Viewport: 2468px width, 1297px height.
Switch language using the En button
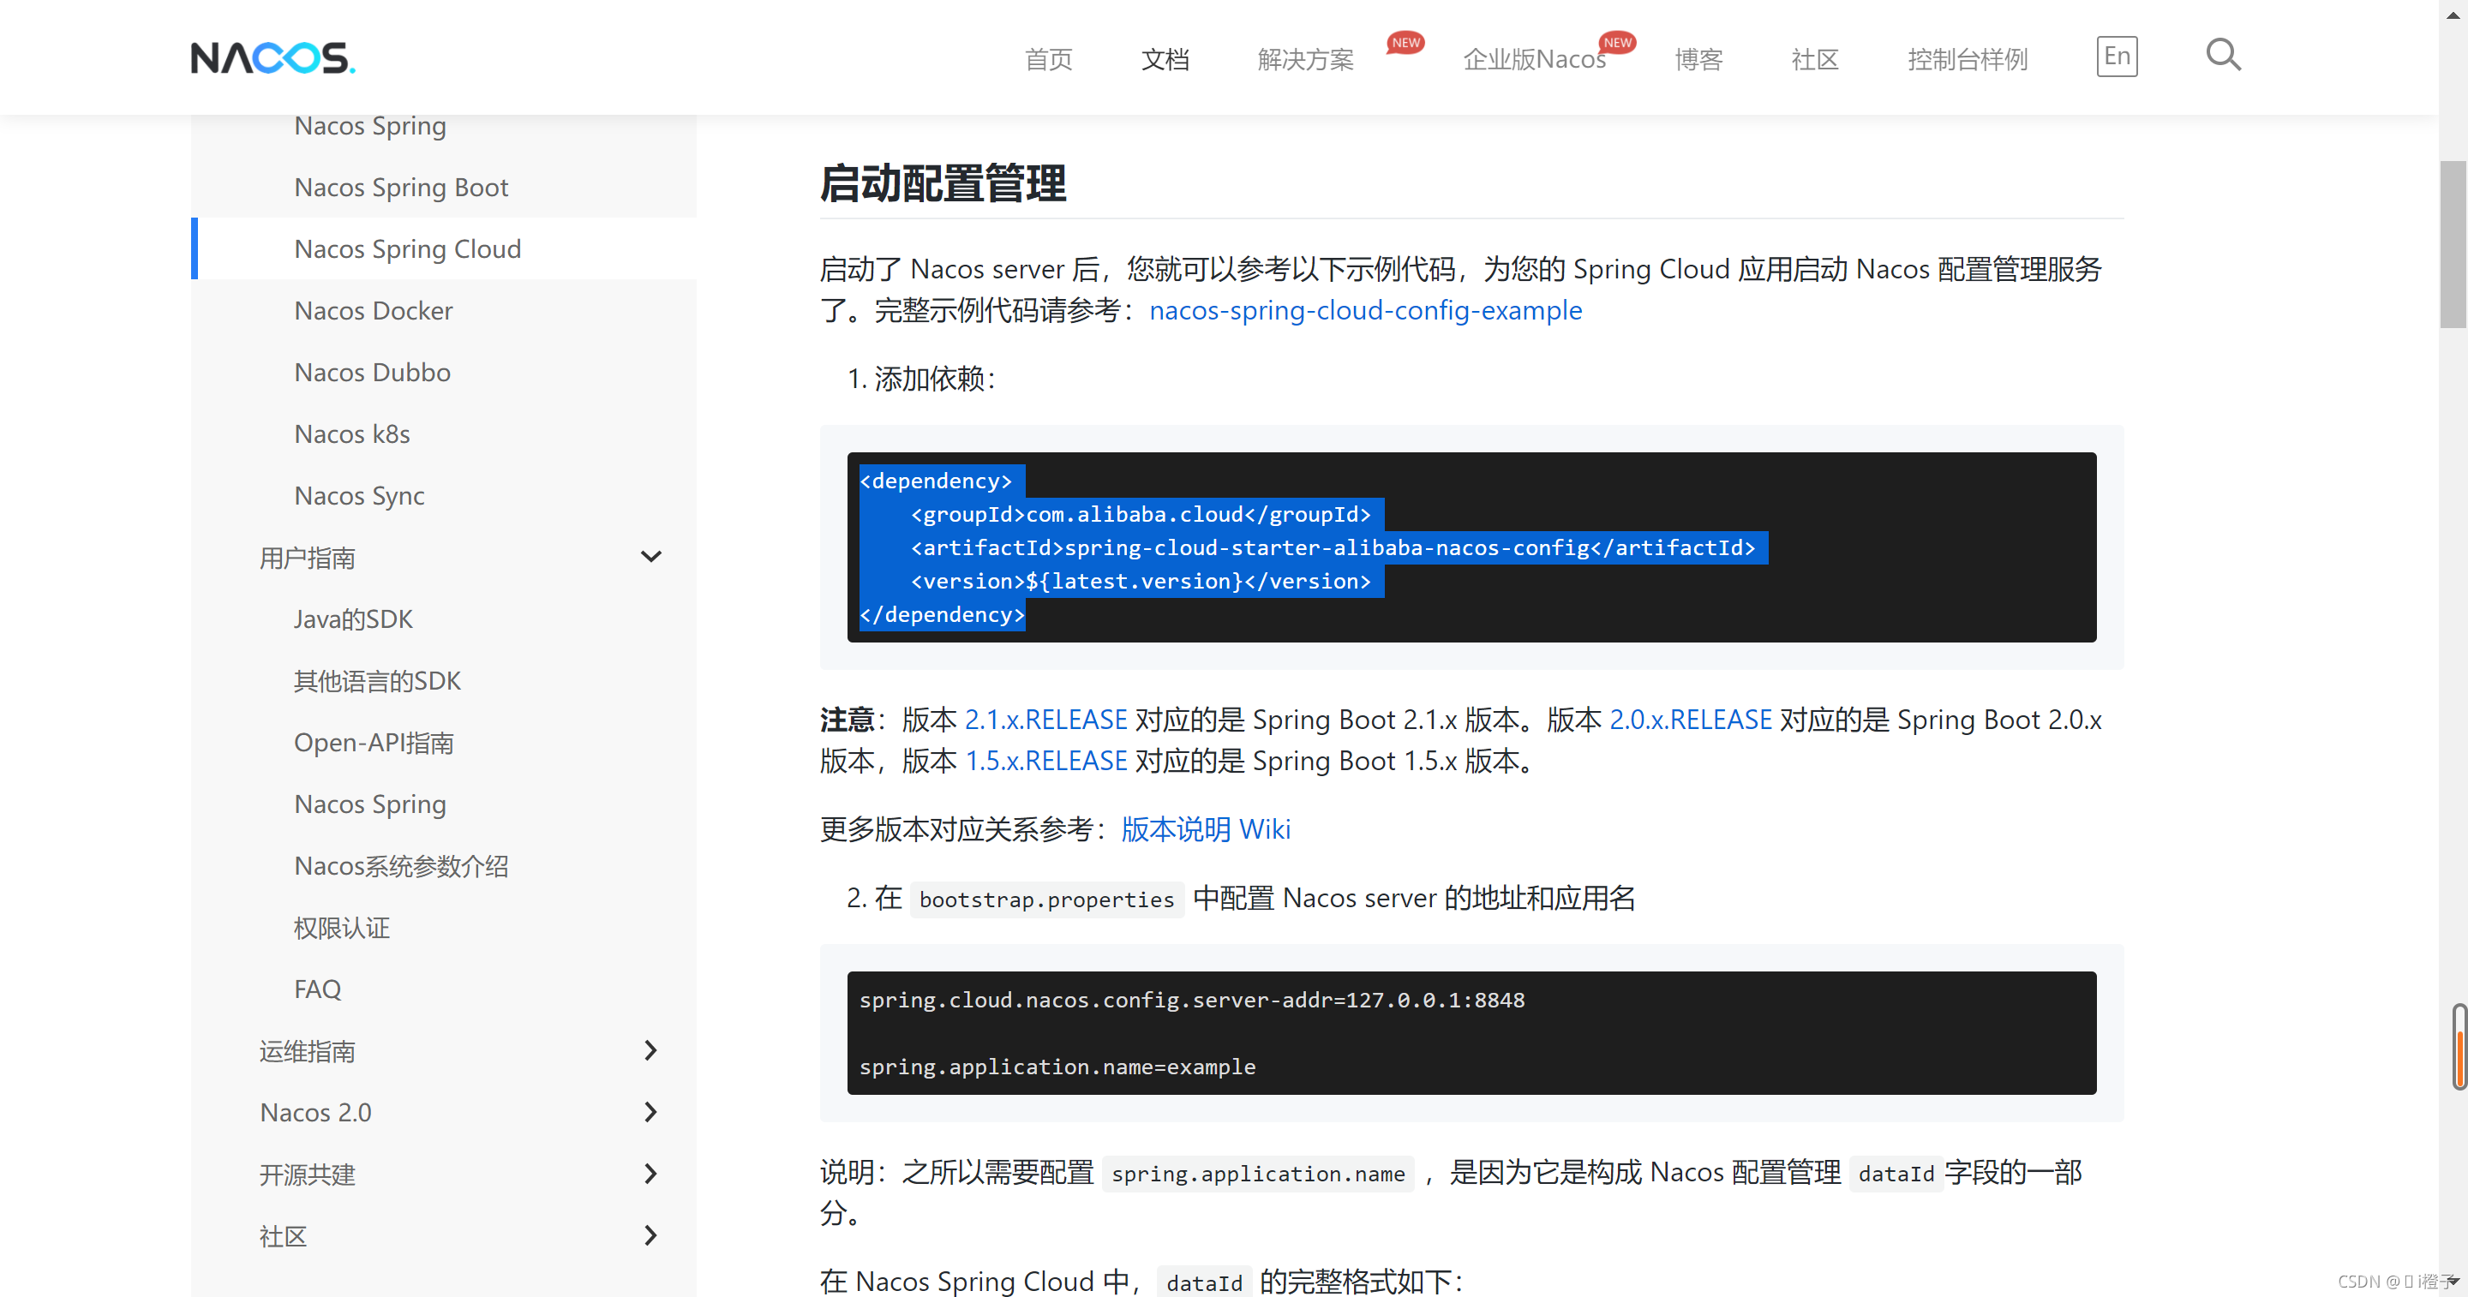click(2117, 56)
